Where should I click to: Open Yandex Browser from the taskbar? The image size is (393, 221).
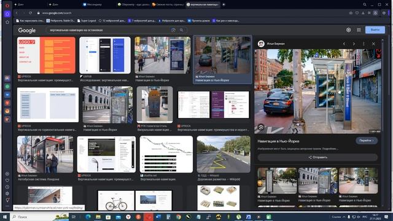point(128,217)
